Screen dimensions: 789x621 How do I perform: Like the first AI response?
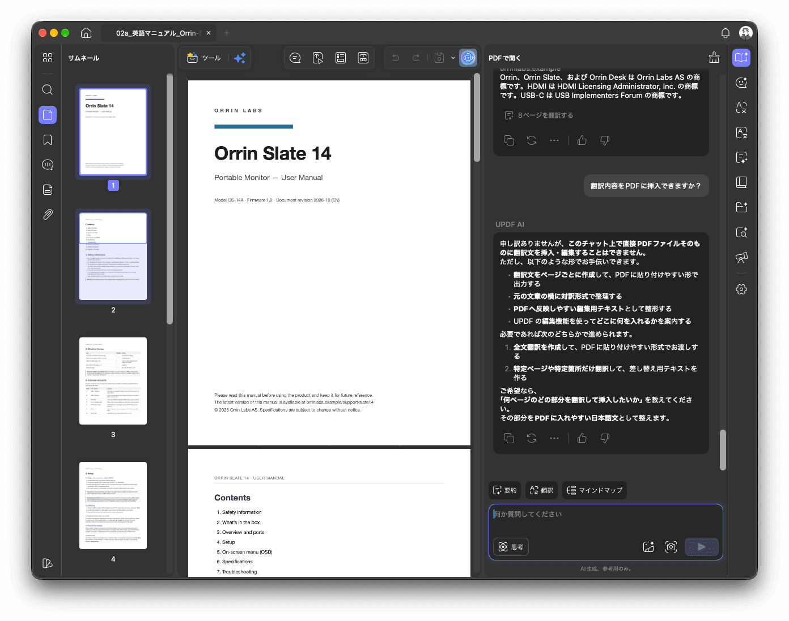pyautogui.click(x=582, y=140)
